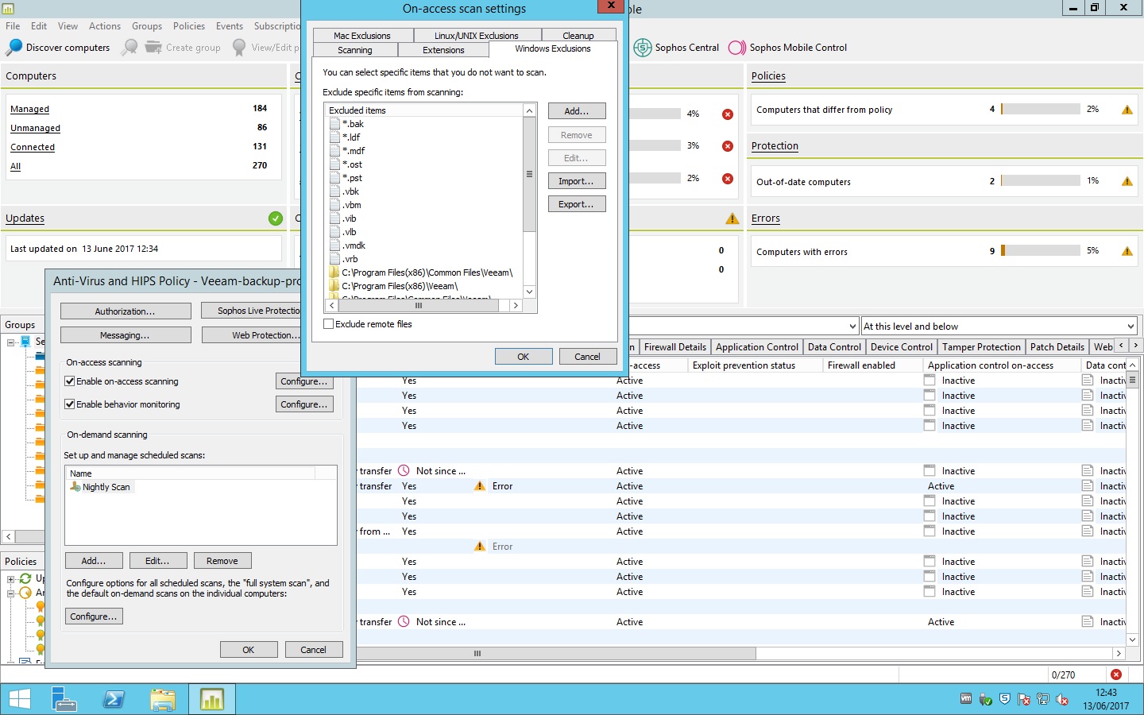Uncheck Enable behavior monitoring
The height and width of the screenshot is (715, 1144).
(x=70, y=404)
